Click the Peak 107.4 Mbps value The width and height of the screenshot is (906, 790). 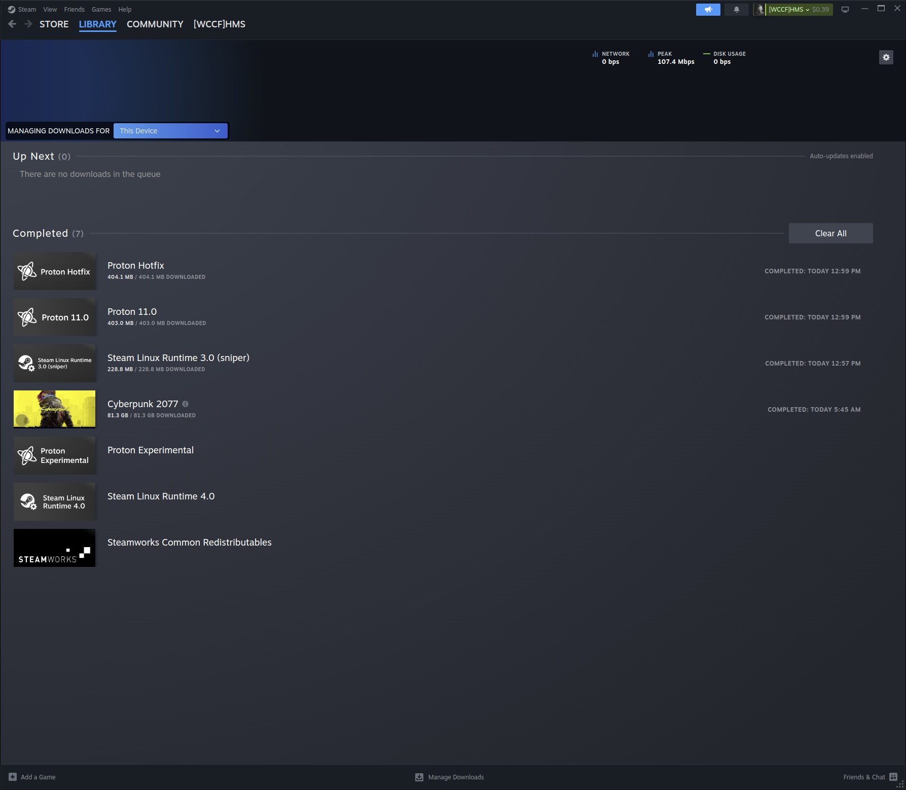[x=676, y=62]
